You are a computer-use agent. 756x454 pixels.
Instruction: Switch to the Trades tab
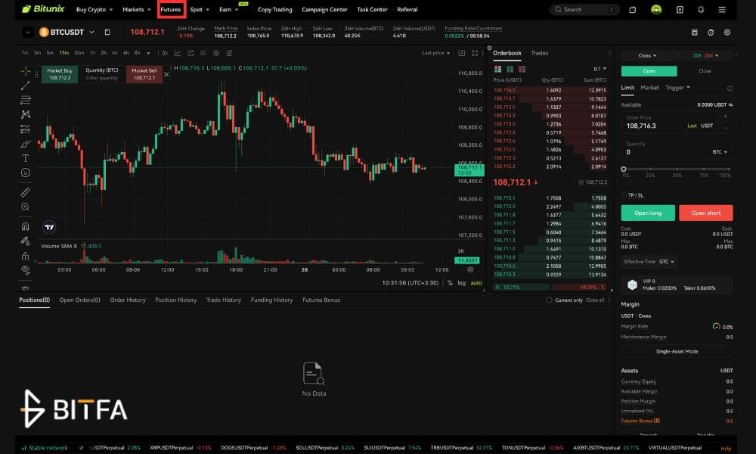click(539, 53)
